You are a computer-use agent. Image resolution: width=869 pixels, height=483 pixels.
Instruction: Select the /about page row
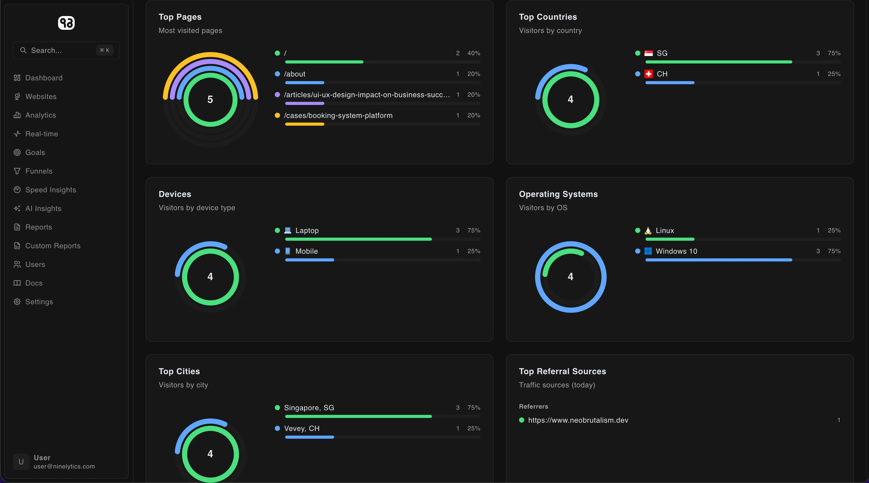point(377,77)
